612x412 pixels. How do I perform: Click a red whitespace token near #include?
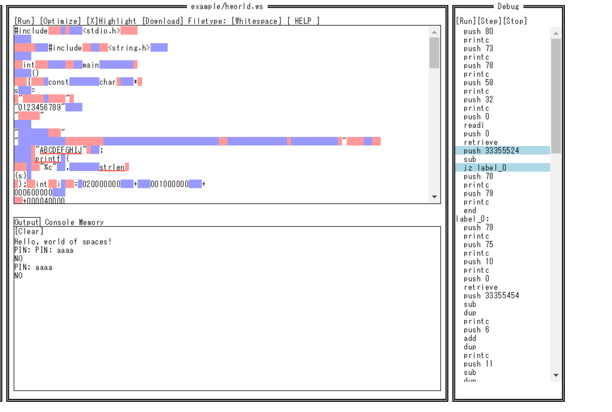[54, 30]
